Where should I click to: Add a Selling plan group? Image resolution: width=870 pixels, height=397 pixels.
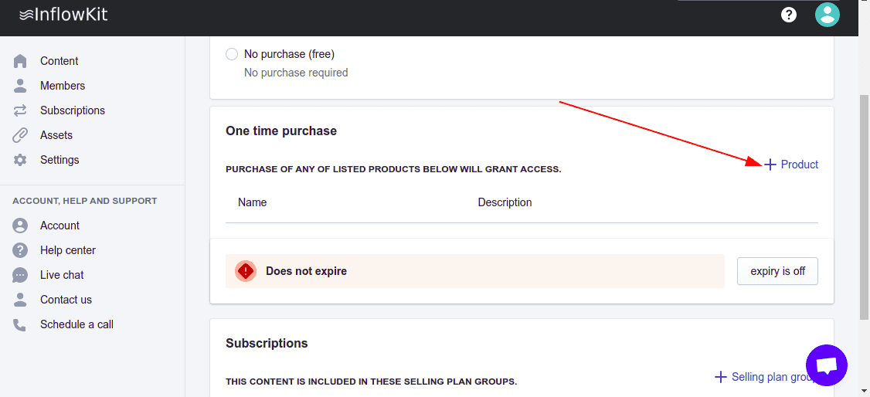(x=765, y=377)
